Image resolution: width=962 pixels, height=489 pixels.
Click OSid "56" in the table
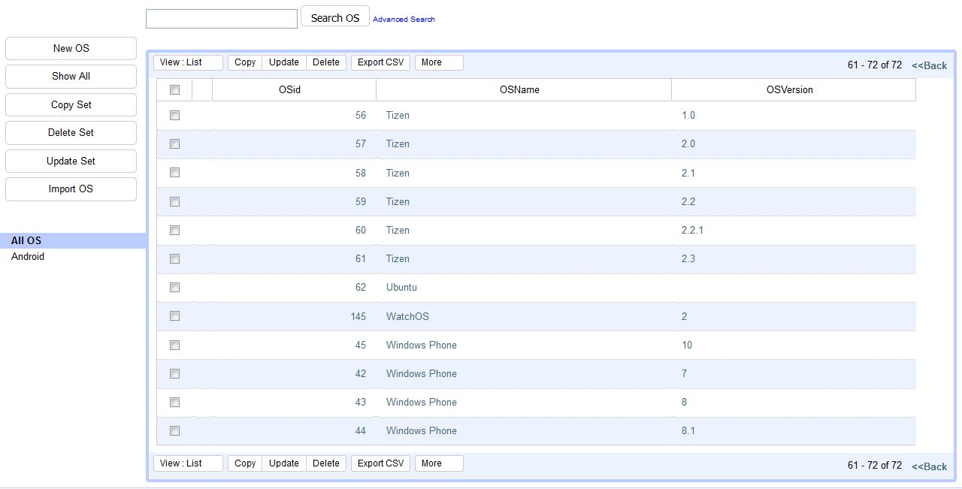(x=361, y=115)
